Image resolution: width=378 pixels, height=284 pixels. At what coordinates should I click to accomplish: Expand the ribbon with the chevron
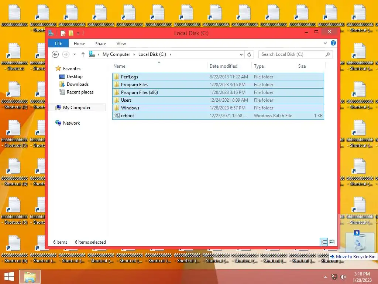coord(325,43)
